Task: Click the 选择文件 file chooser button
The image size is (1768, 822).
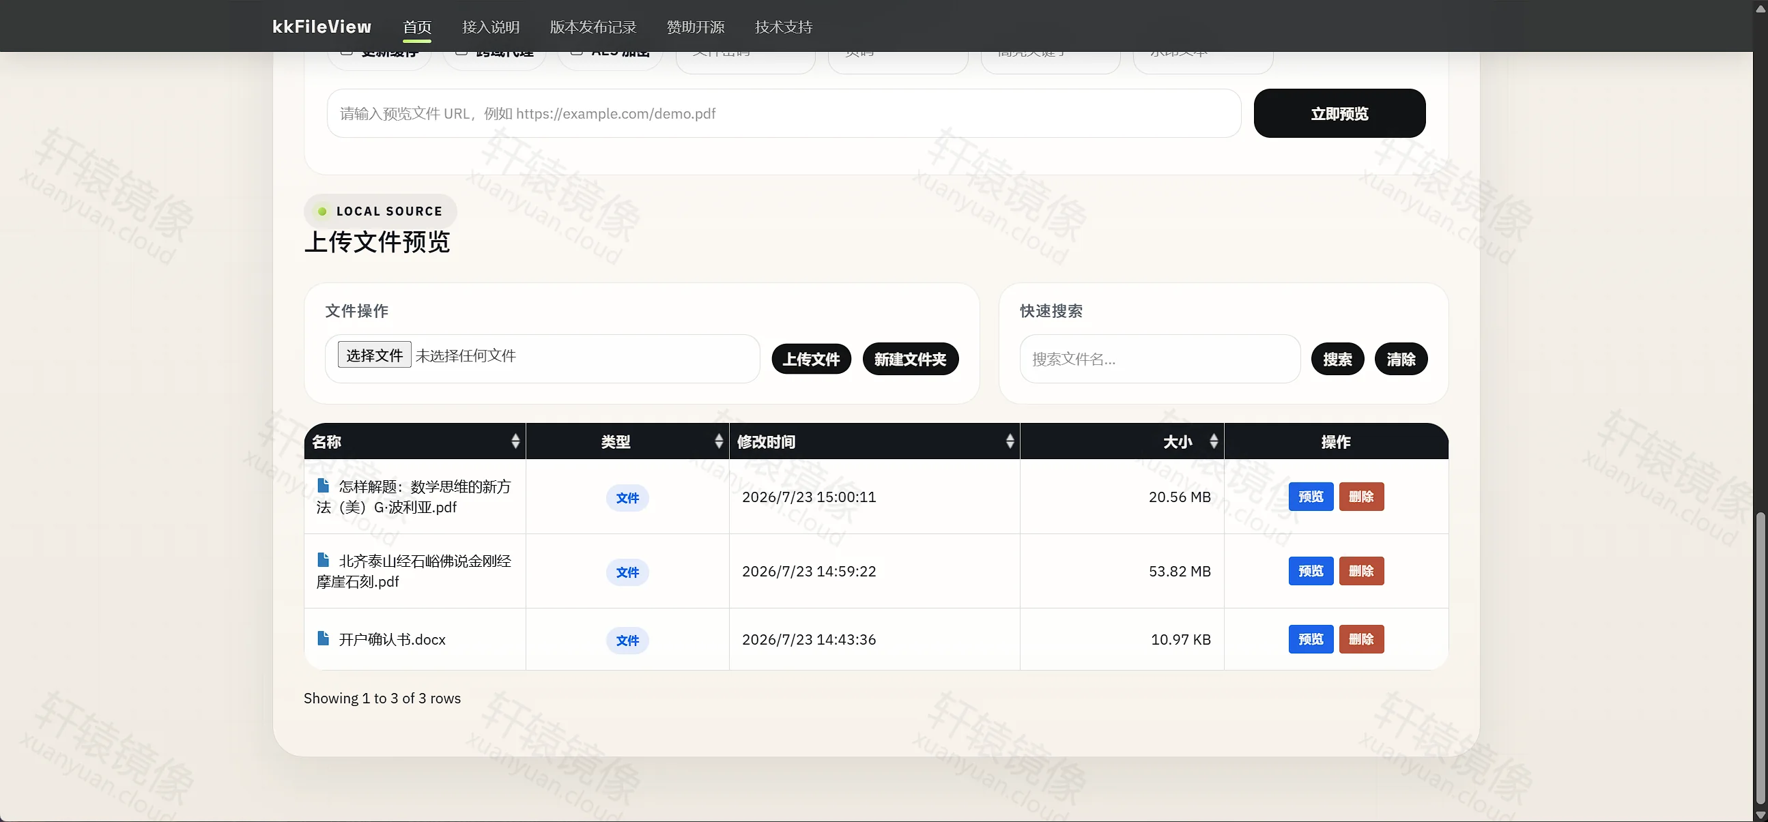Action: [x=374, y=355]
